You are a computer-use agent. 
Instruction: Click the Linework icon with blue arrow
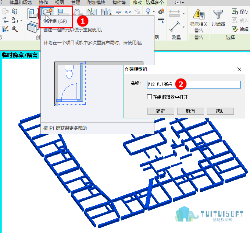(161, 21)
